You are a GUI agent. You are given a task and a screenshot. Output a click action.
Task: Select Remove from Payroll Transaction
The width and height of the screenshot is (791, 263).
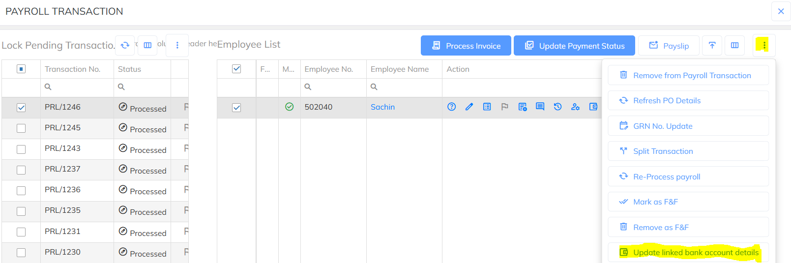688,75
